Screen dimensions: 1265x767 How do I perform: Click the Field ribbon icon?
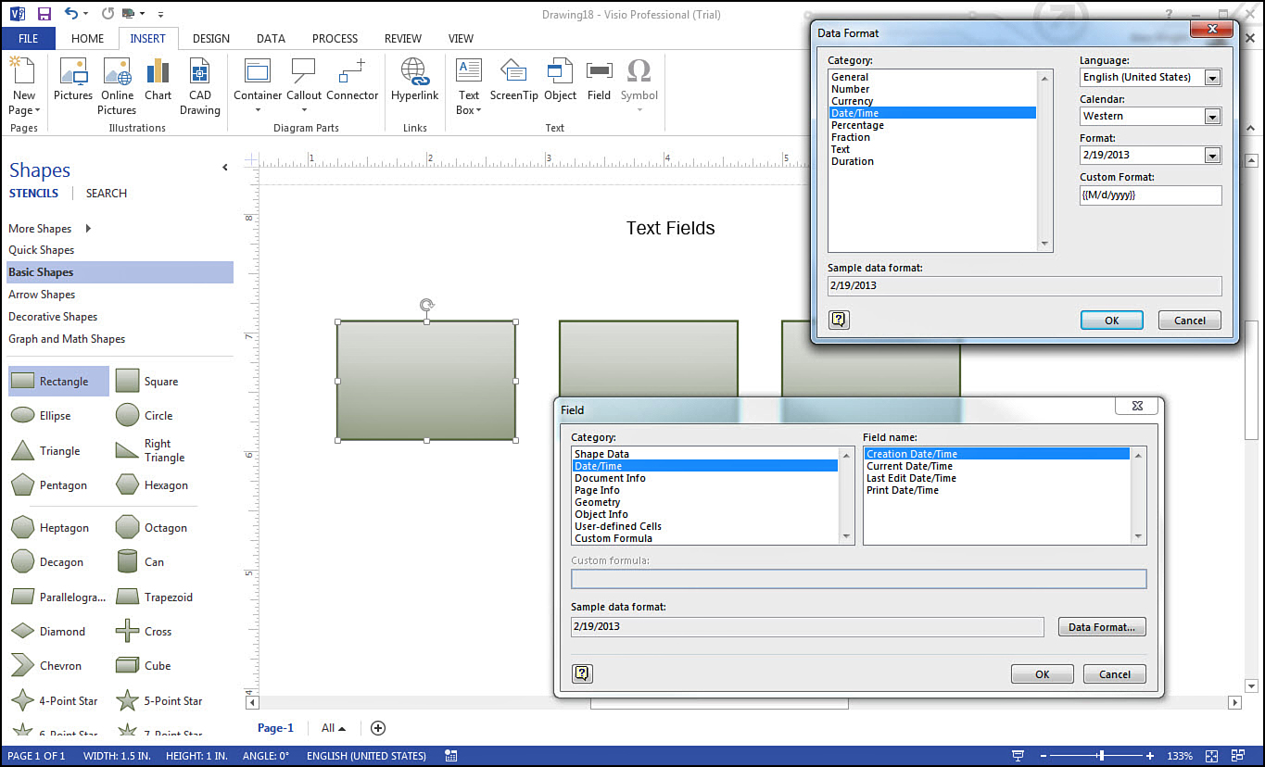click(x=599, y=70)
